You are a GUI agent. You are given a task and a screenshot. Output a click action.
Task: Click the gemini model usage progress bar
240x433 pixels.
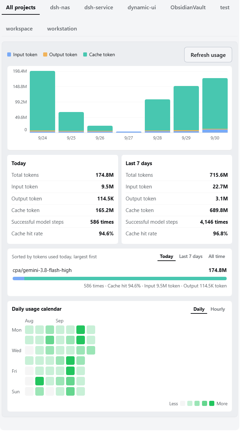(119, 279)
